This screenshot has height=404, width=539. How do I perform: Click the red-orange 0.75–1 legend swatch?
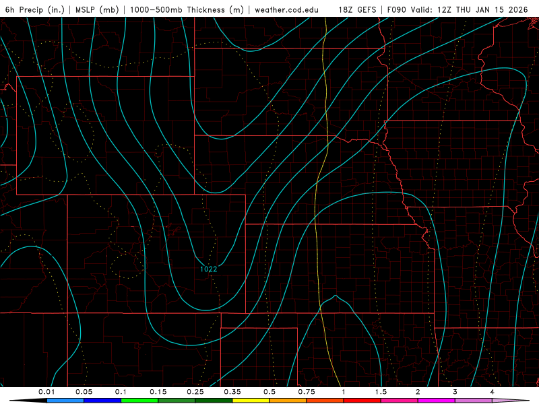tap(325, 401)
